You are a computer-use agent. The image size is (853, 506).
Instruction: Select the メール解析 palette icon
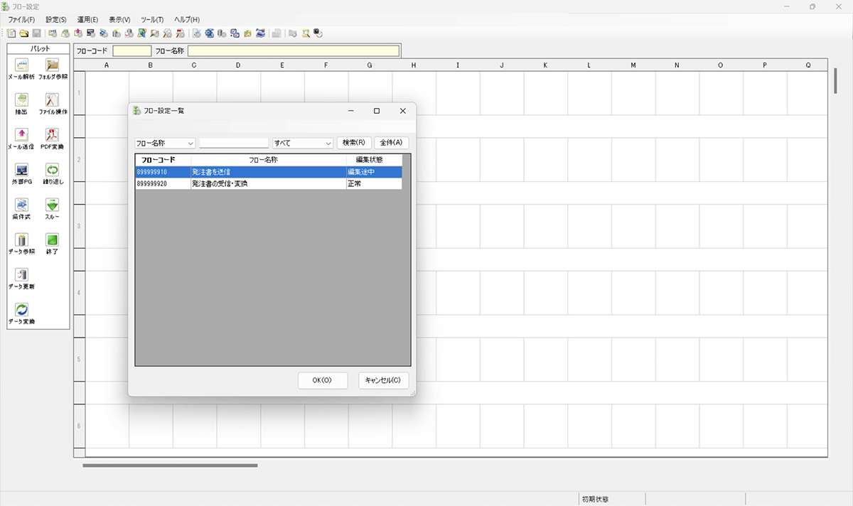[21, 65]
